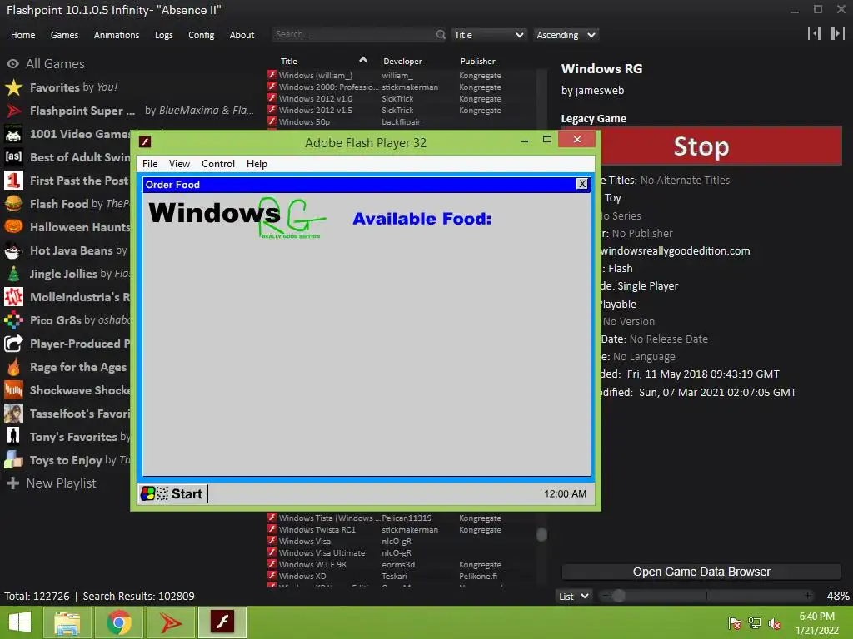The height and width of the screenshot is (639, 853).
Task: Open the List layout dropdown
Action: pyautogui.click(x=573, y=596)
